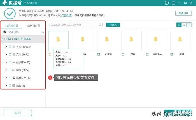
Task: Select the 快速扫描 row label
Action: click(13, 32)
